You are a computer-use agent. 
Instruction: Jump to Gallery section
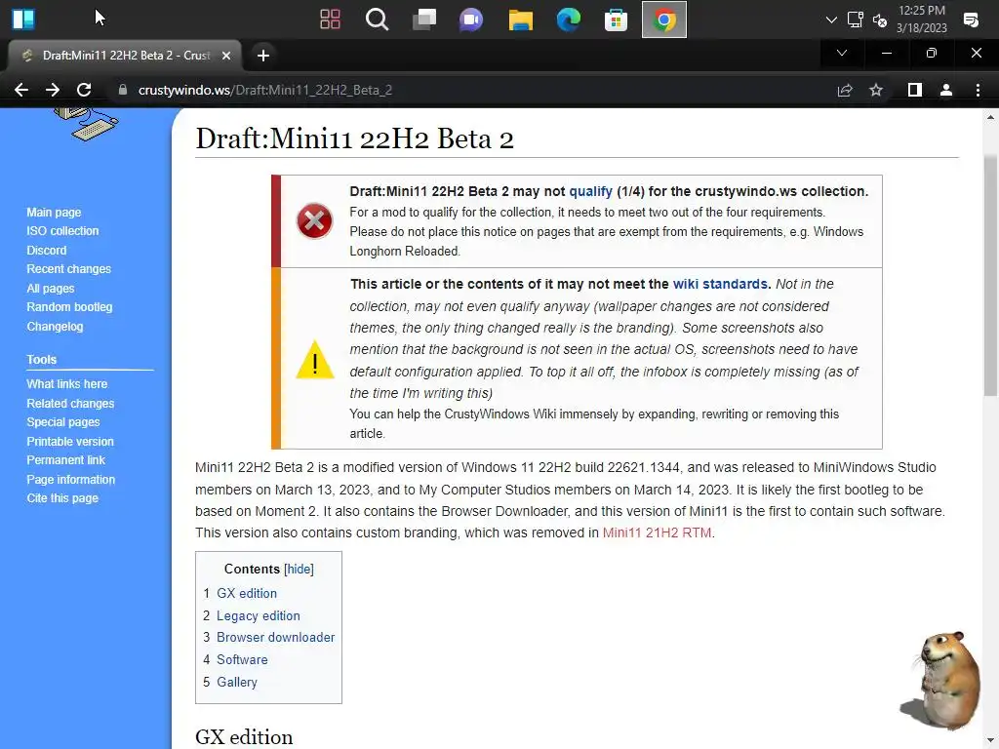(x=237, y=682)
